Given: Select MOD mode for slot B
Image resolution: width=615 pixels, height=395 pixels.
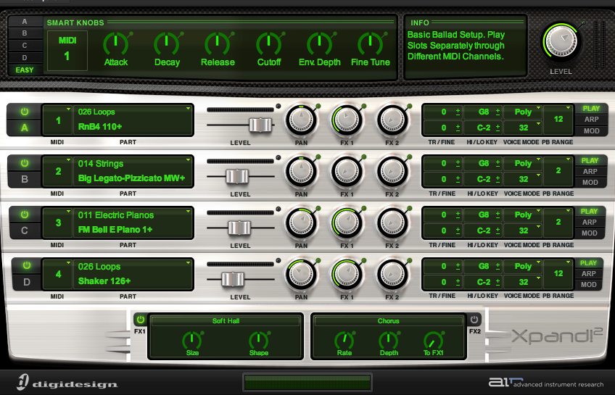Looking at the screenshot, I should click(590, 182).
